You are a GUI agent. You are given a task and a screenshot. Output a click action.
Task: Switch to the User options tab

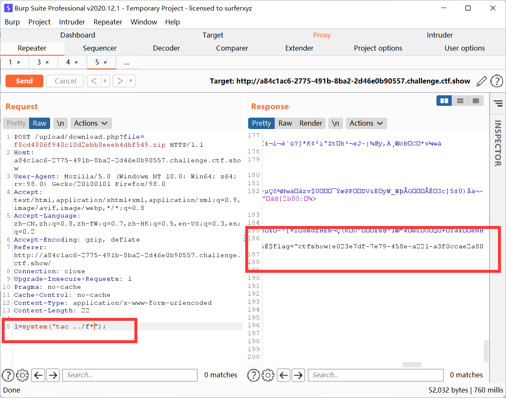(465, 48)
